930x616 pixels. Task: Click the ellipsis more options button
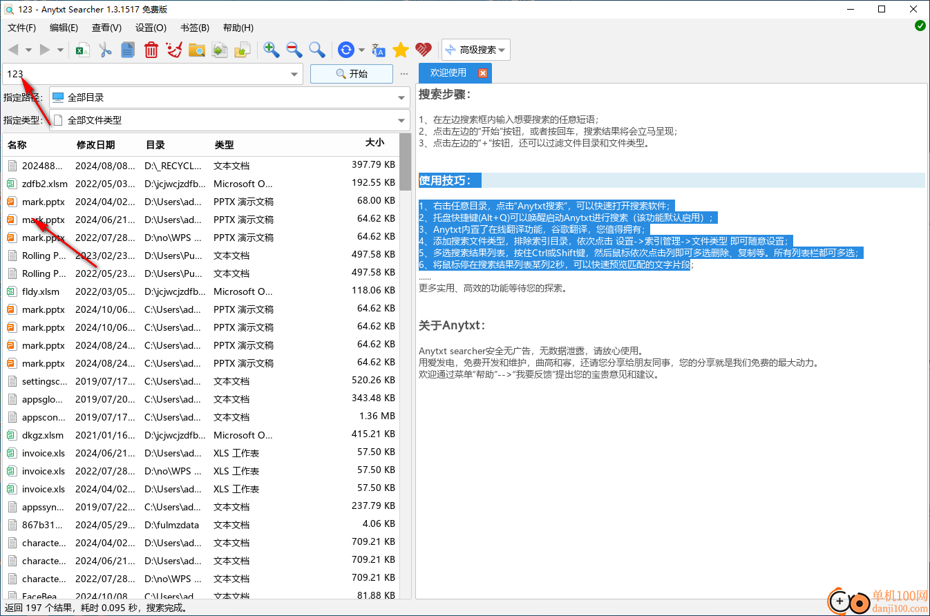(404, 74)
